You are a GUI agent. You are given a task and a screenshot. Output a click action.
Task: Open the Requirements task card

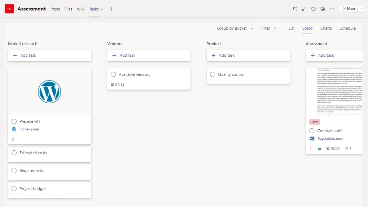[x=49, y=172]
